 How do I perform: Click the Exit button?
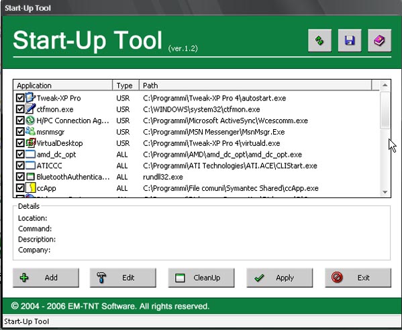coord(358,278)
